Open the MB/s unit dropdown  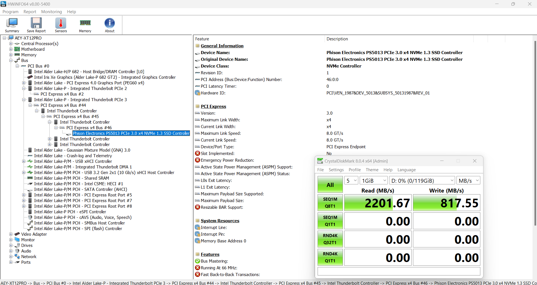(469, 181)
